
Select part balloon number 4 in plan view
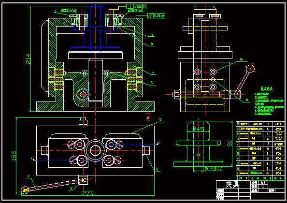[157, 170]
